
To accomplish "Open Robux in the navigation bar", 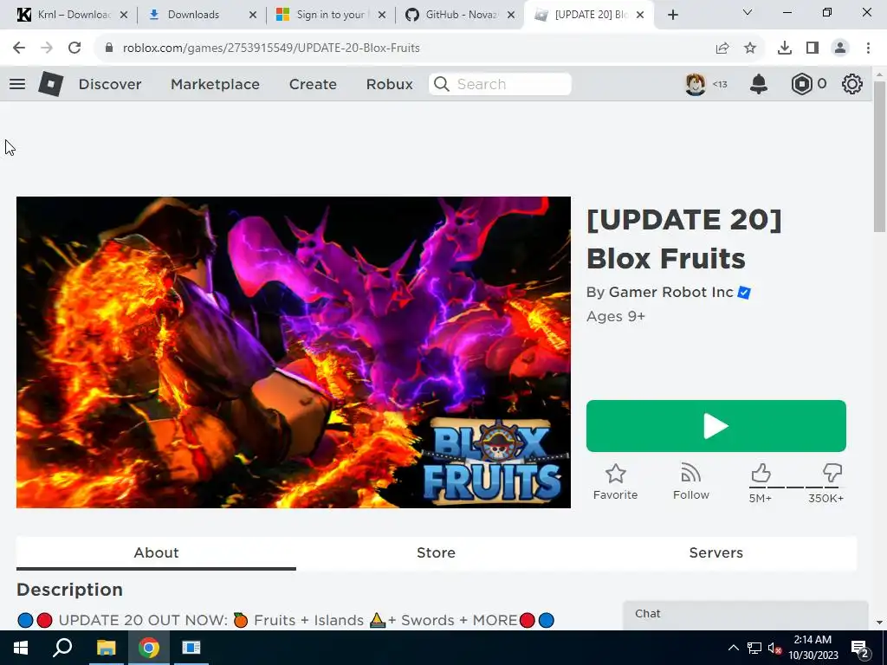I will click(x=389, y=84).
